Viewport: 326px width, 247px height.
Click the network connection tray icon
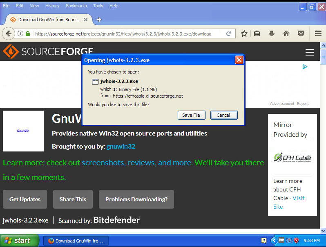pyautogui.click(x=289, y=240)
